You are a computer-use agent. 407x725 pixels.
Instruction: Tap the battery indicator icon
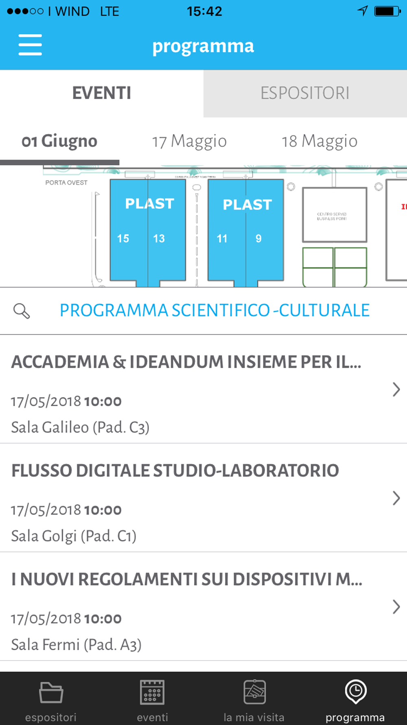click(387, 11)
